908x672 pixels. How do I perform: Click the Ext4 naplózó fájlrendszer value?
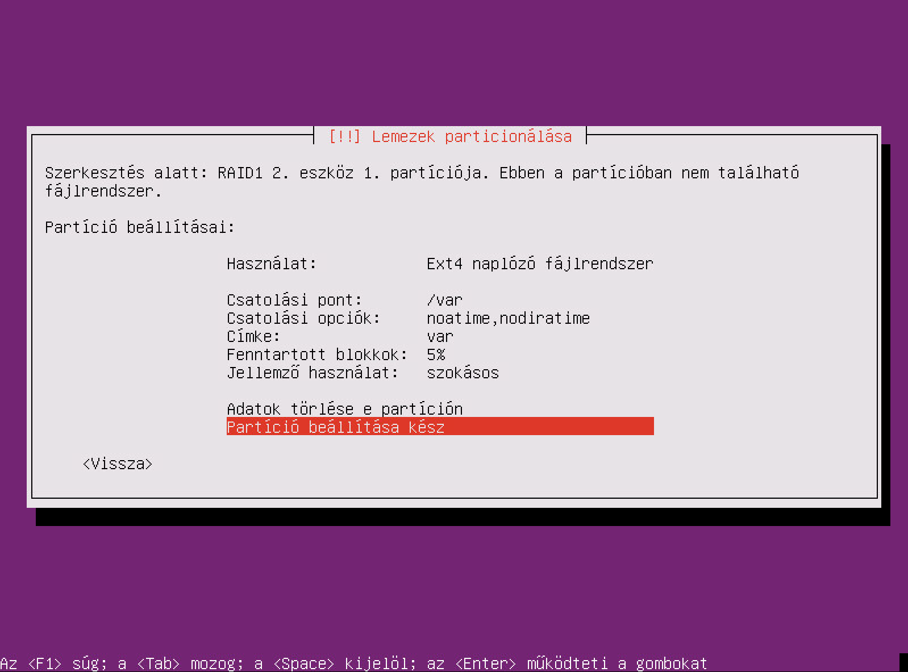[540, 264]
